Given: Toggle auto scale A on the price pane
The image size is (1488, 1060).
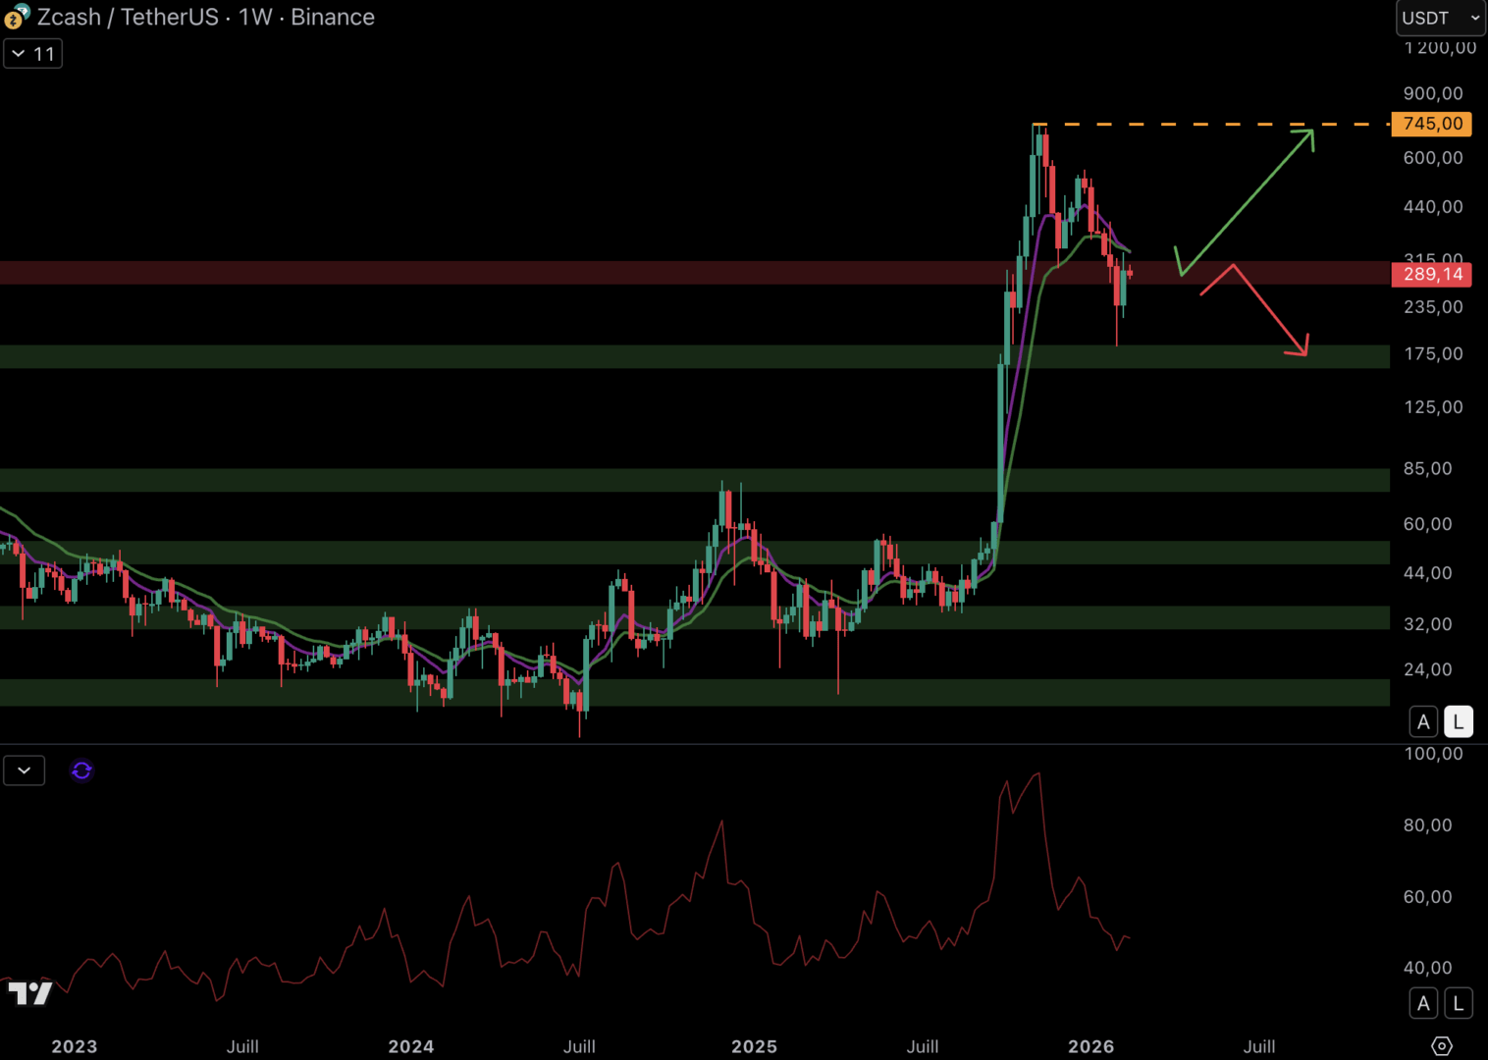Looking at the screenshot, I should click(x=1423, y=722).
